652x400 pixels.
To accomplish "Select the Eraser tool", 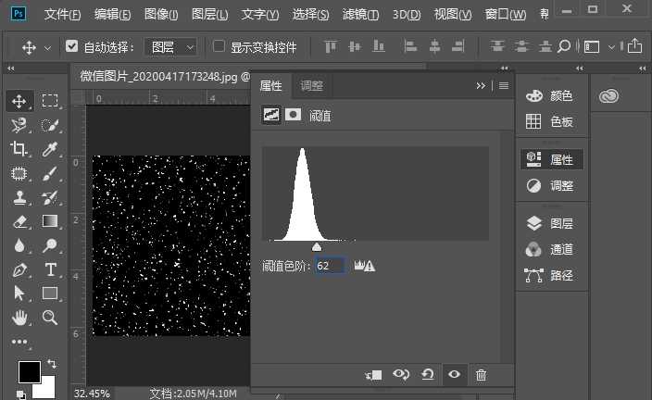I will pyautogui.click(x=19, y=221).
